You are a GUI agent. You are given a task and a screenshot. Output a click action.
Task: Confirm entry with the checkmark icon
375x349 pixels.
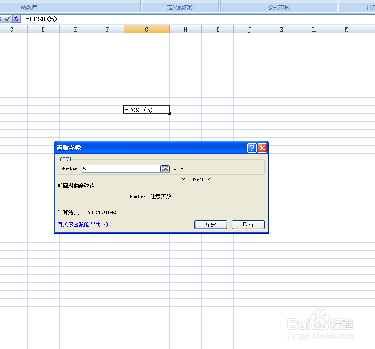pos(8,19)
